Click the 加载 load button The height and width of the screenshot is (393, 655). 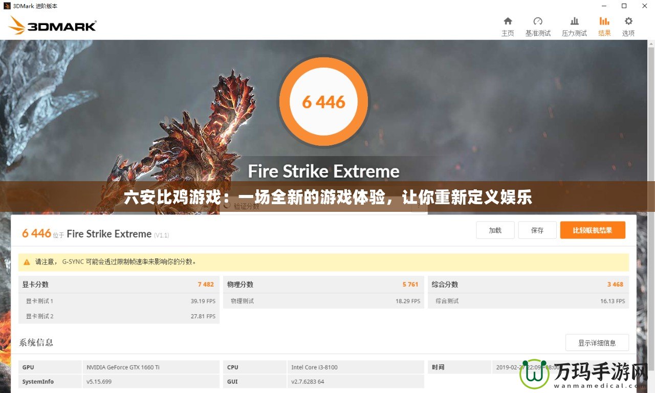(x=495, y=230)
